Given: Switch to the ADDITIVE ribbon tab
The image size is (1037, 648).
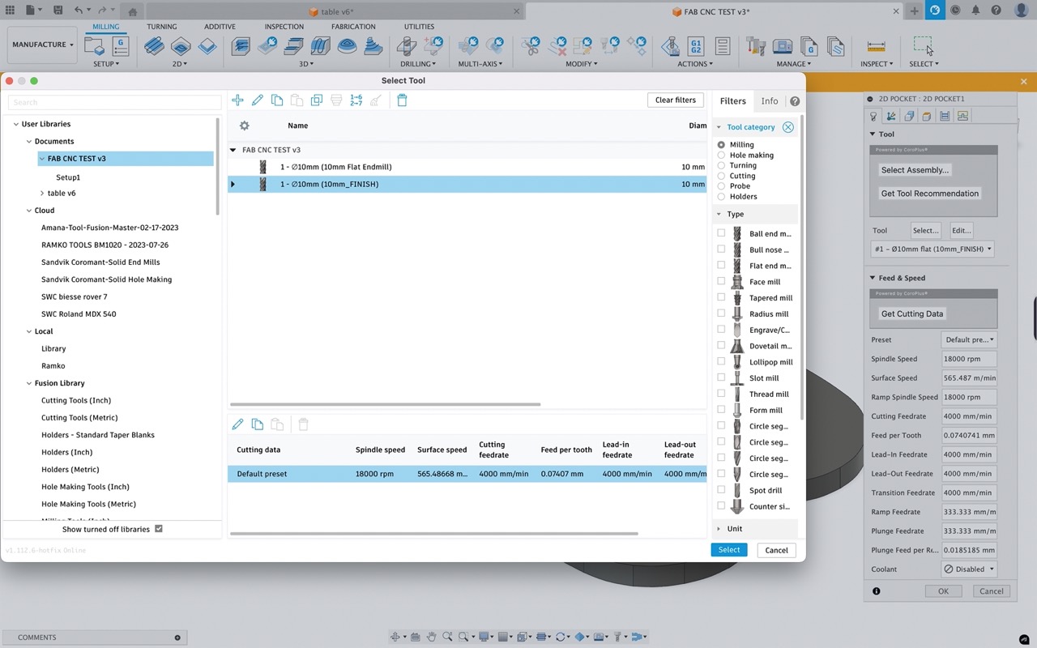Looking at the screenshot, I should click(220, 27).
